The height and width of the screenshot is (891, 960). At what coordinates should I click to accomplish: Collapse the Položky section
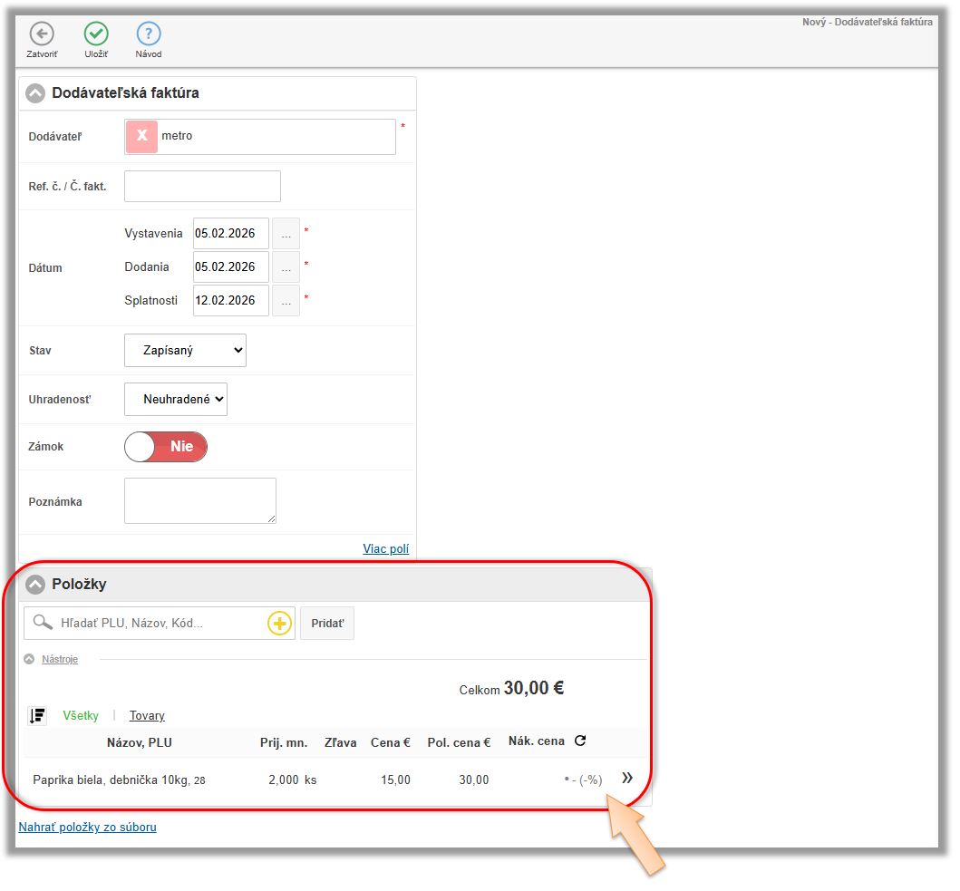35,585
